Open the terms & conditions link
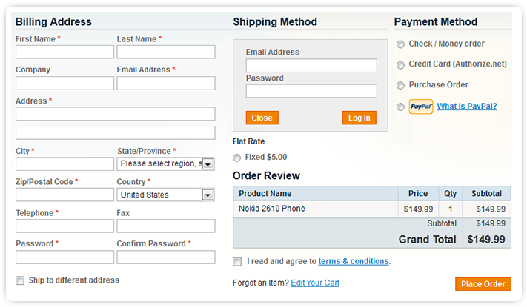 354,261
